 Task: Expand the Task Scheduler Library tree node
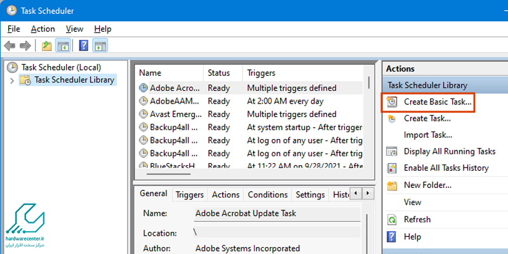[x=12, y=80]
